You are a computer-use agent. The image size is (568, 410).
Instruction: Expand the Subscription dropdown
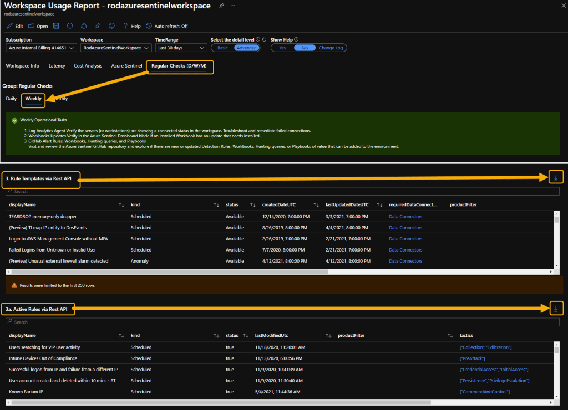point(41,48)
